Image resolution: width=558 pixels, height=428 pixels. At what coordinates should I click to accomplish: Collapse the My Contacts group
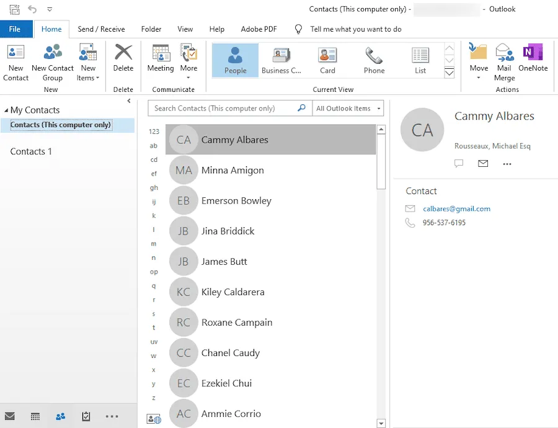[6, 110]
